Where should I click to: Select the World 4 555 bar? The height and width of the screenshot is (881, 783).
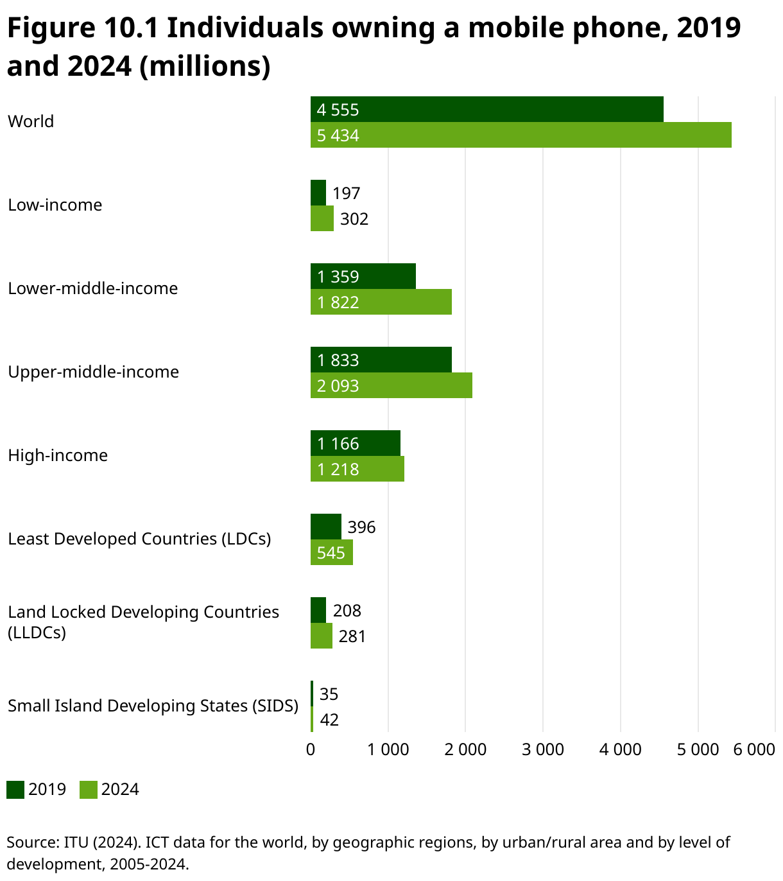point(481,109)
